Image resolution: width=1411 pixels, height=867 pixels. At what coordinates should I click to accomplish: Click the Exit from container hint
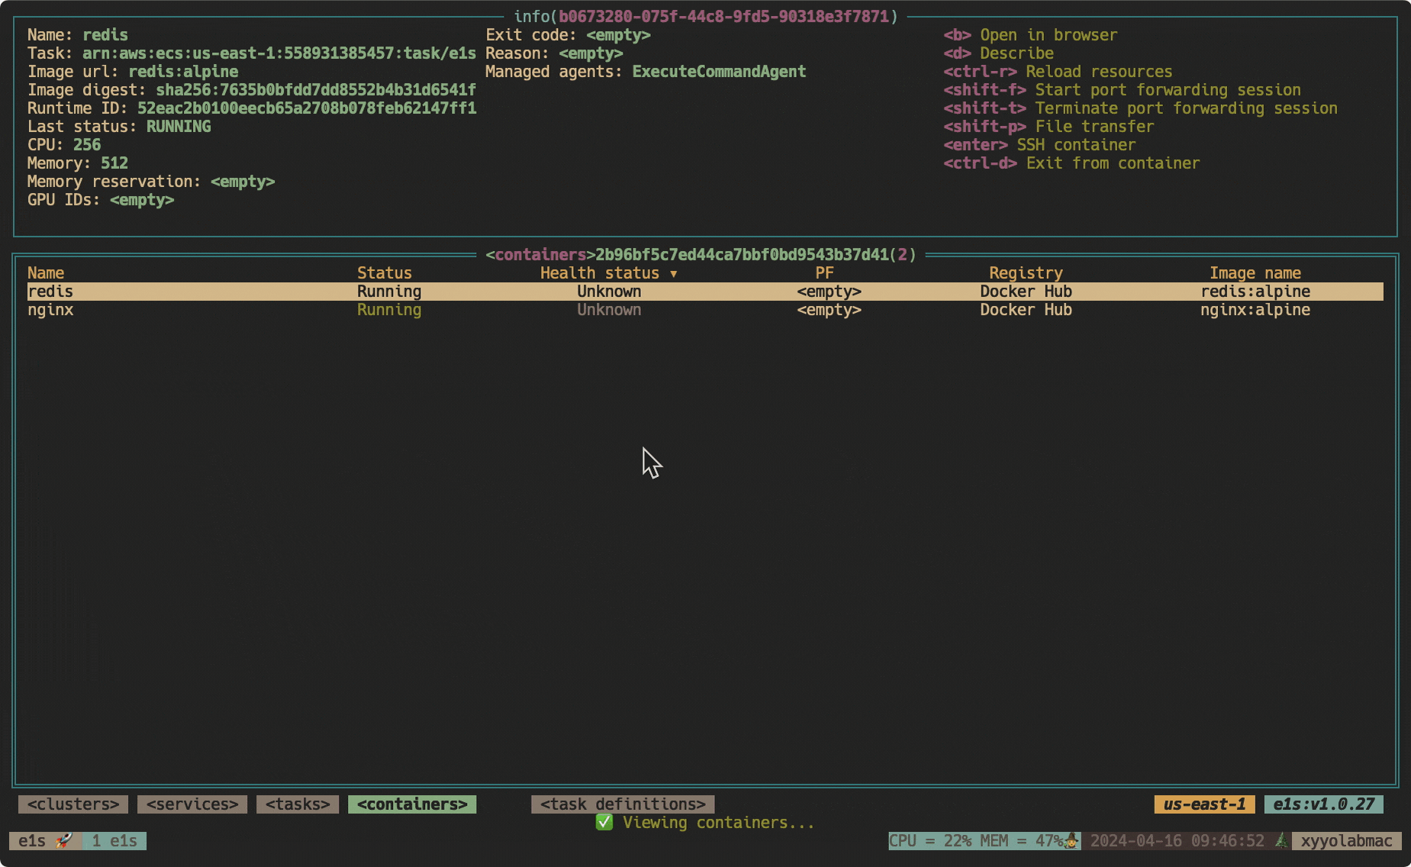pos(1071,163)
